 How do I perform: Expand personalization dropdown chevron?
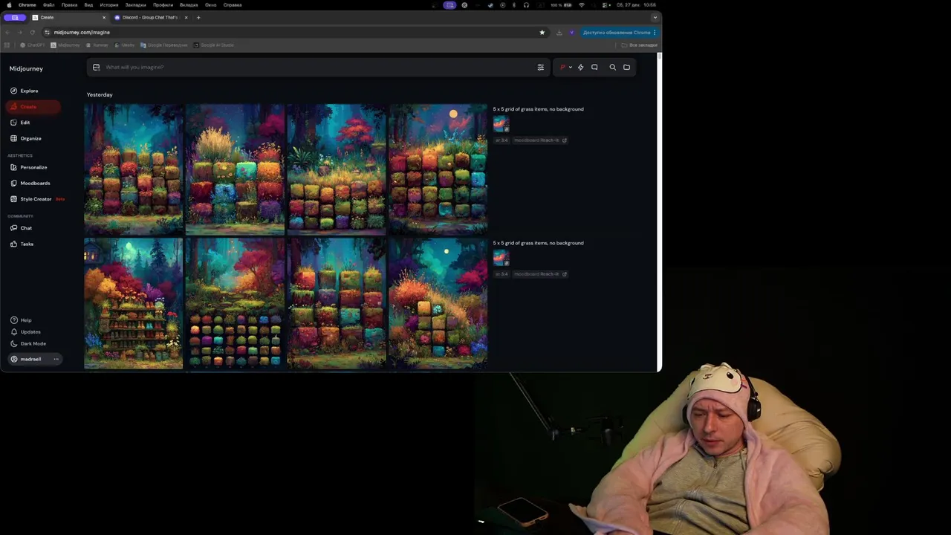(x=571, y=67)
